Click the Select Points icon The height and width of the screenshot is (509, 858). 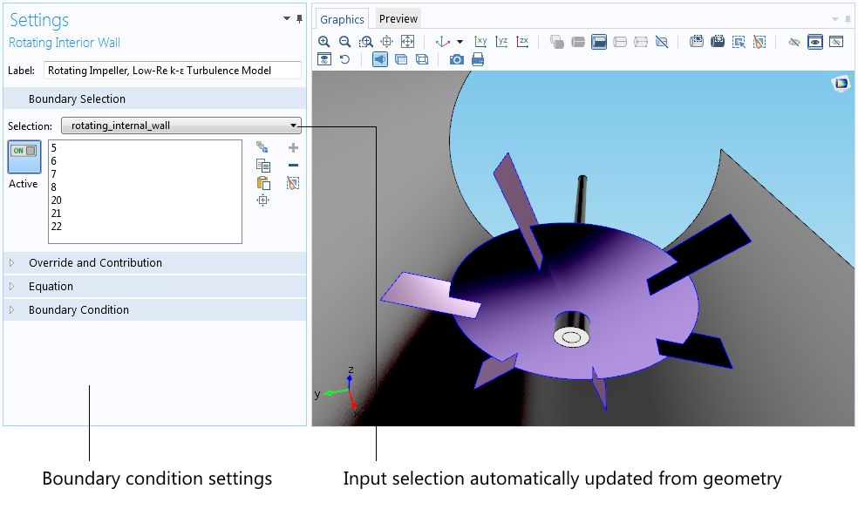pos(641,42)
